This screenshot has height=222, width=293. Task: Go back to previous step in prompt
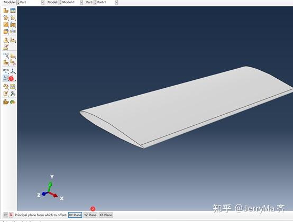6,215
